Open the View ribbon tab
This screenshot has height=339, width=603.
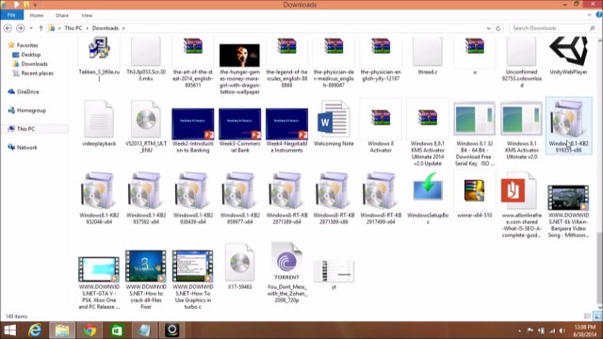coord(87,15)
